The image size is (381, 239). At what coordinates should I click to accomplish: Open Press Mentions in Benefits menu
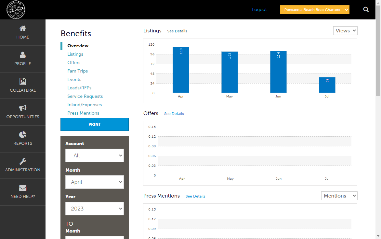(x=83, y=113)
